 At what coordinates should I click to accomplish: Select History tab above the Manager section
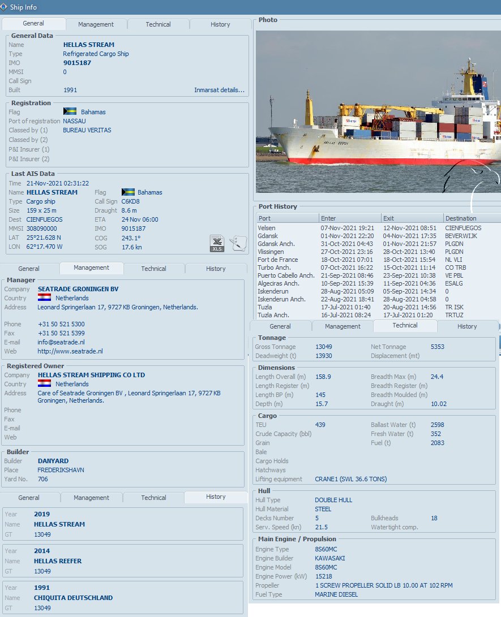[216, 269]
